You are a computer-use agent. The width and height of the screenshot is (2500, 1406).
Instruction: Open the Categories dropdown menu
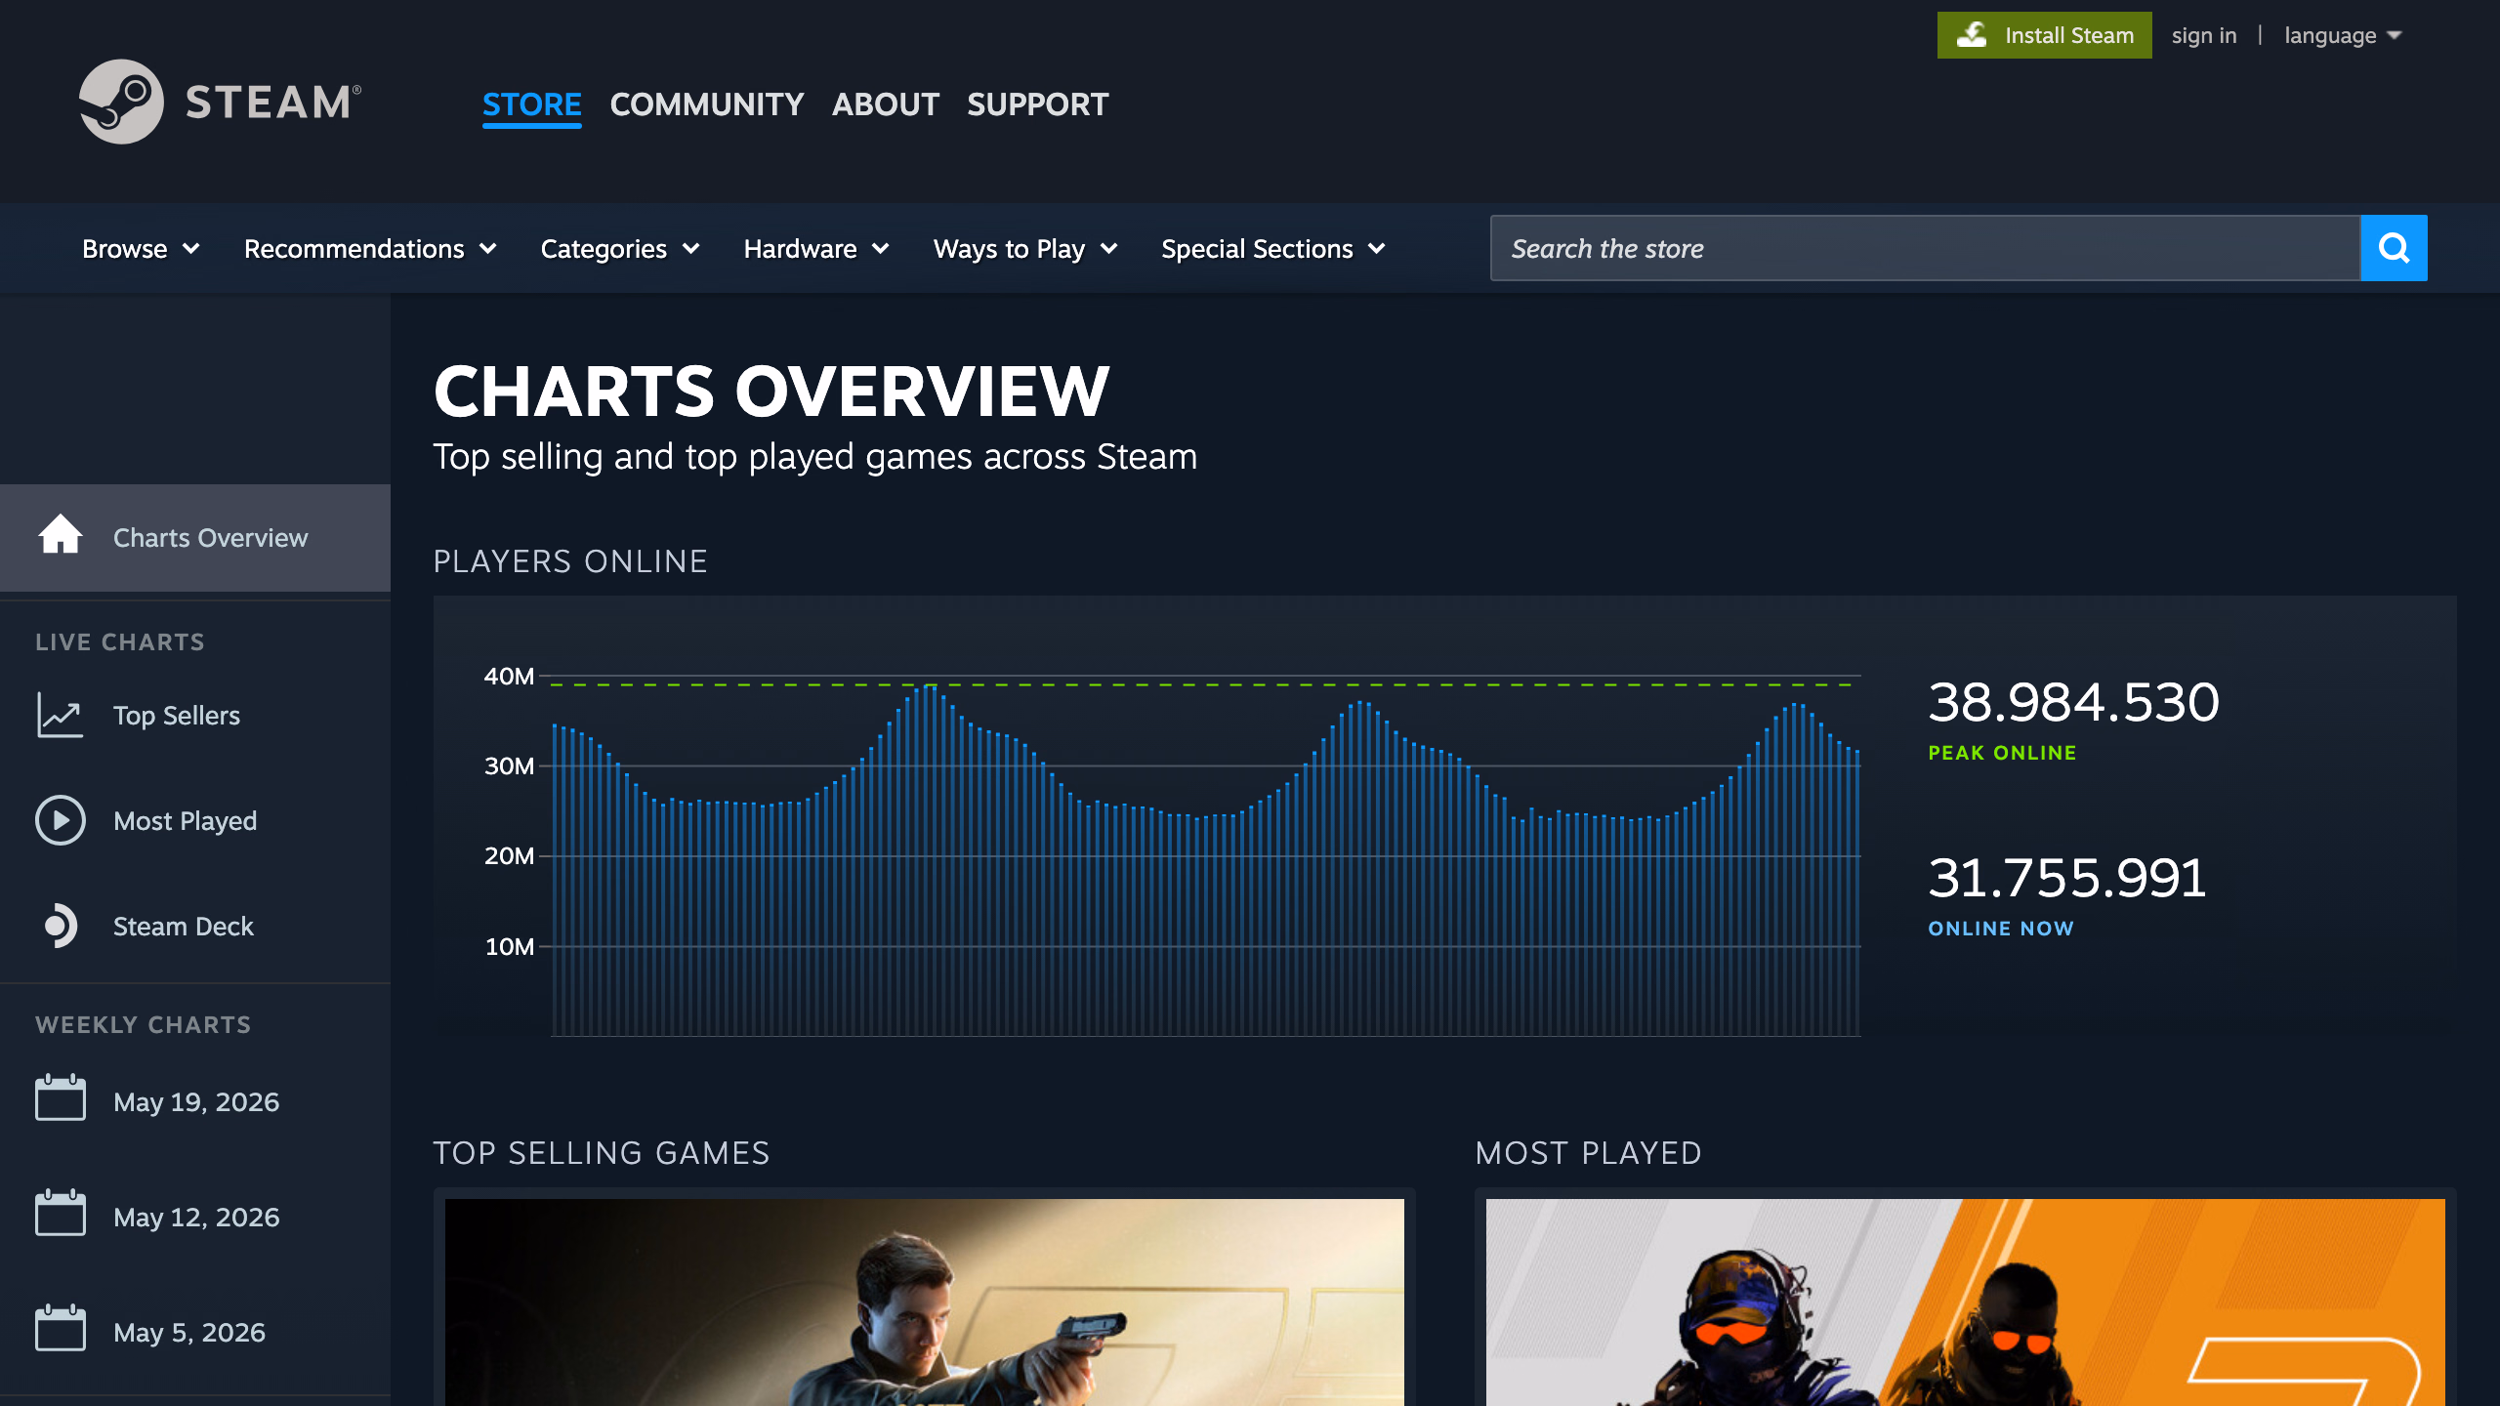pos(620,249)
